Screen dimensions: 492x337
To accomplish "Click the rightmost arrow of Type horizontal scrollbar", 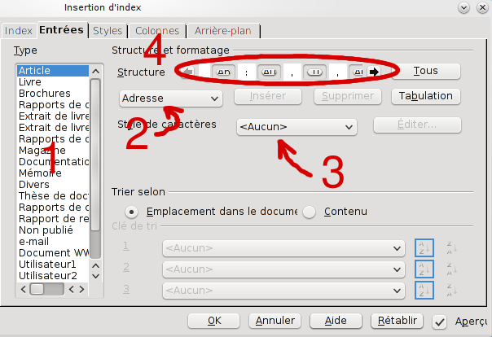I will tap(82, 289).
